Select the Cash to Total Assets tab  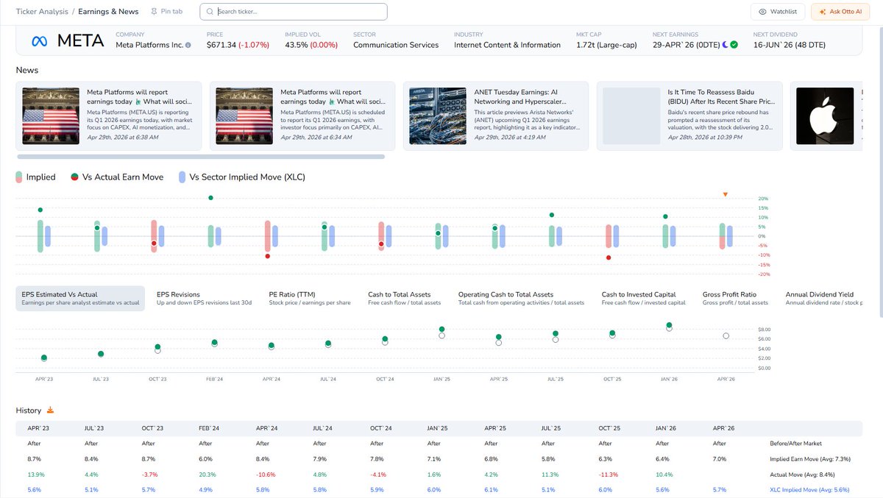pos(405,298)
